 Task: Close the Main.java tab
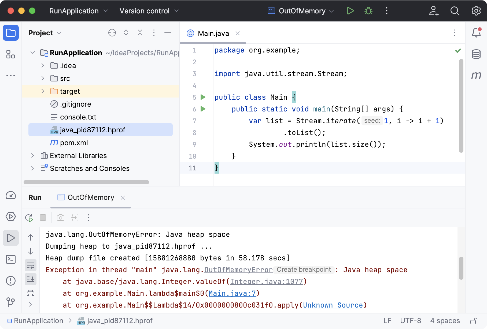(238, 33)
